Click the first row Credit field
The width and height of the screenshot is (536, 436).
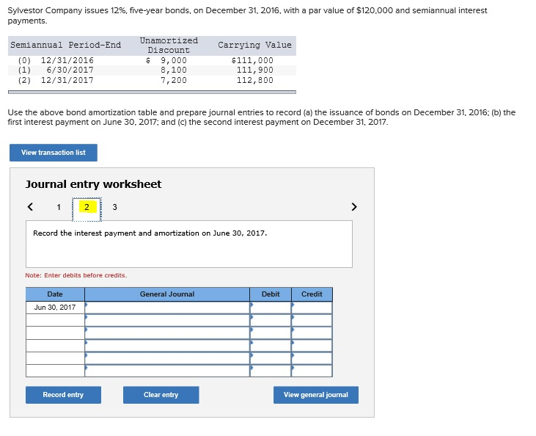point(312,308)
